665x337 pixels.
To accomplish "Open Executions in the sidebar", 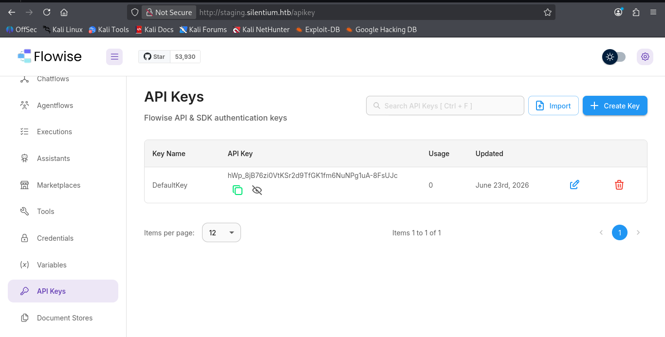I will coord(63,132).
